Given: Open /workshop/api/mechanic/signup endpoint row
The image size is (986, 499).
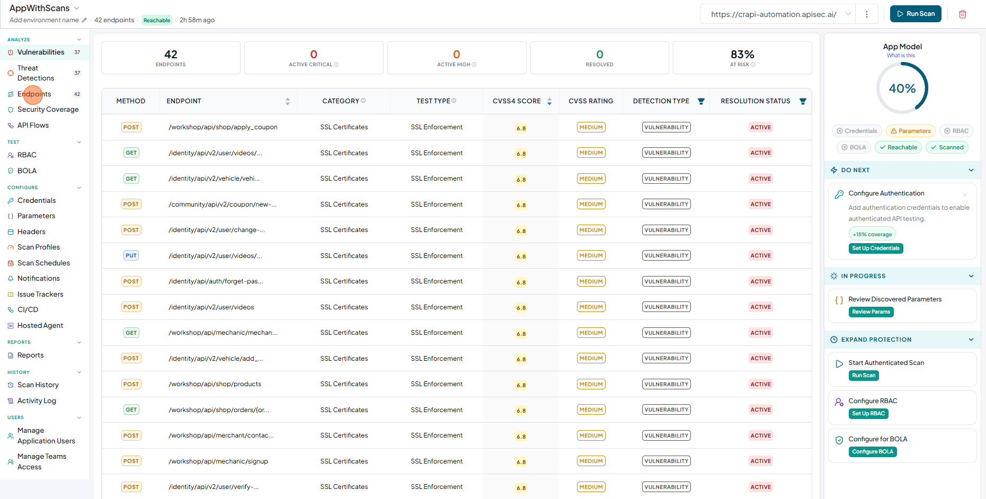Looking at the screenshot, I should 456,461.
